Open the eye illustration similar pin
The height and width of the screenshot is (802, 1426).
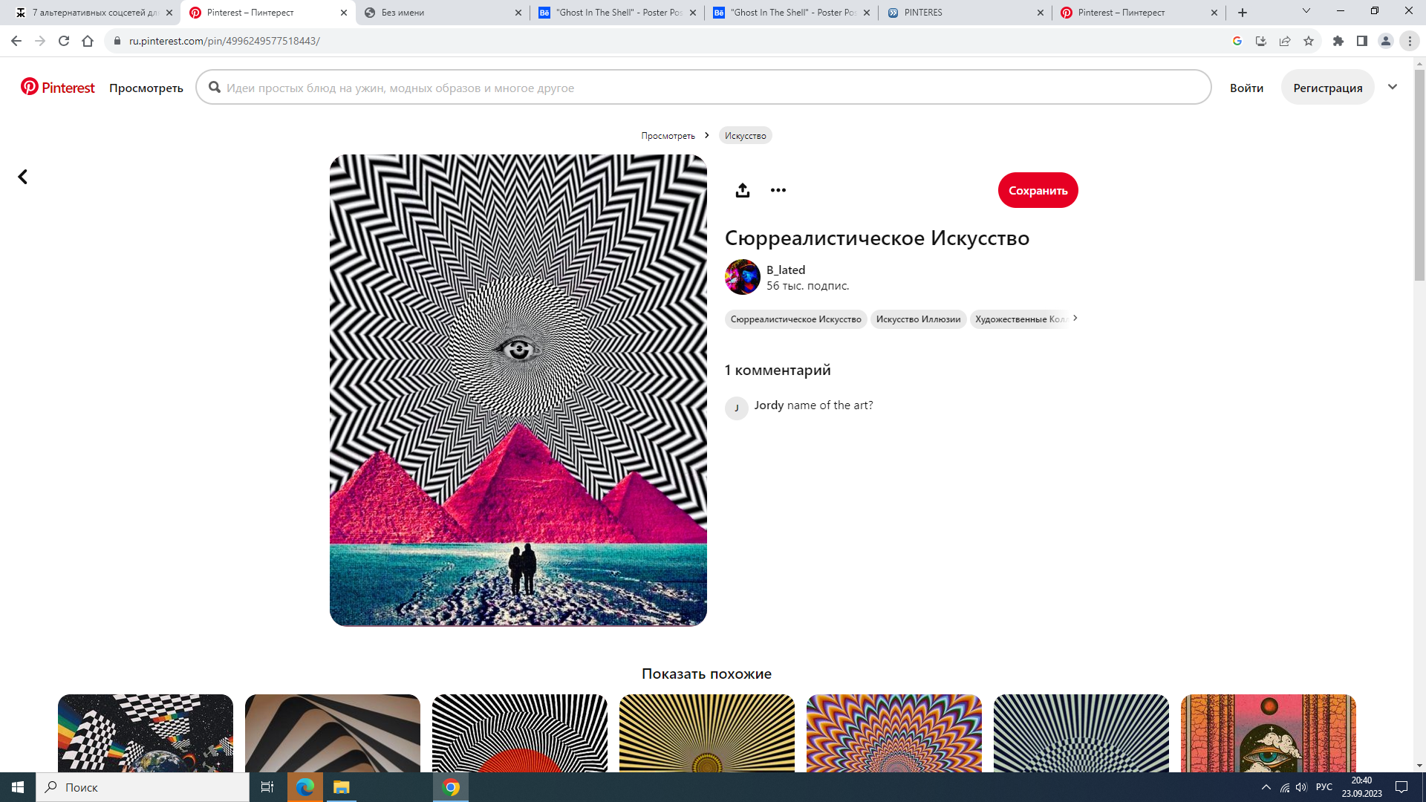[1269, 733]
